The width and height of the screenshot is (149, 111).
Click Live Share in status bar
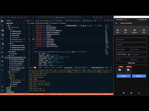click(31, 94)
